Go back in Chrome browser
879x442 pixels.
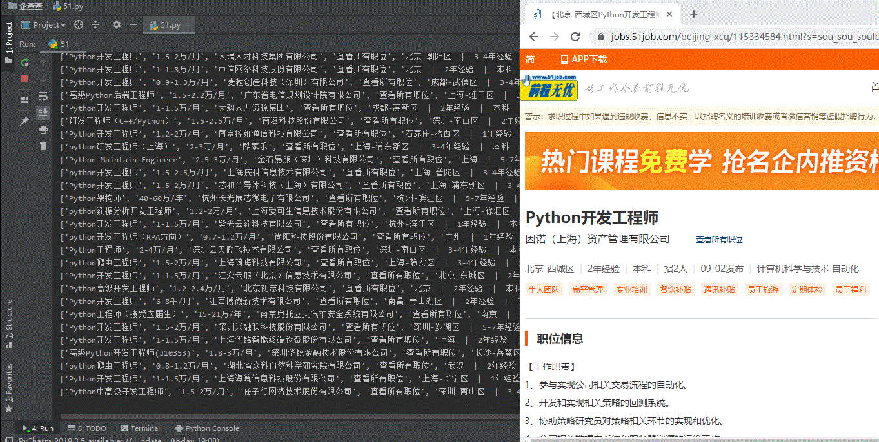[x=533, y=37]
